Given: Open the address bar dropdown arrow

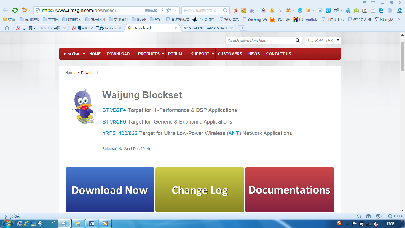Looking at the screenshot, I should point(176,10).
